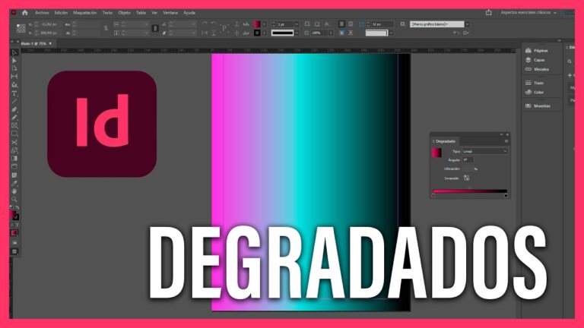This screenshot has height=328, width=584.
Task: Open the Texto menu
Action: click(107, 13)
